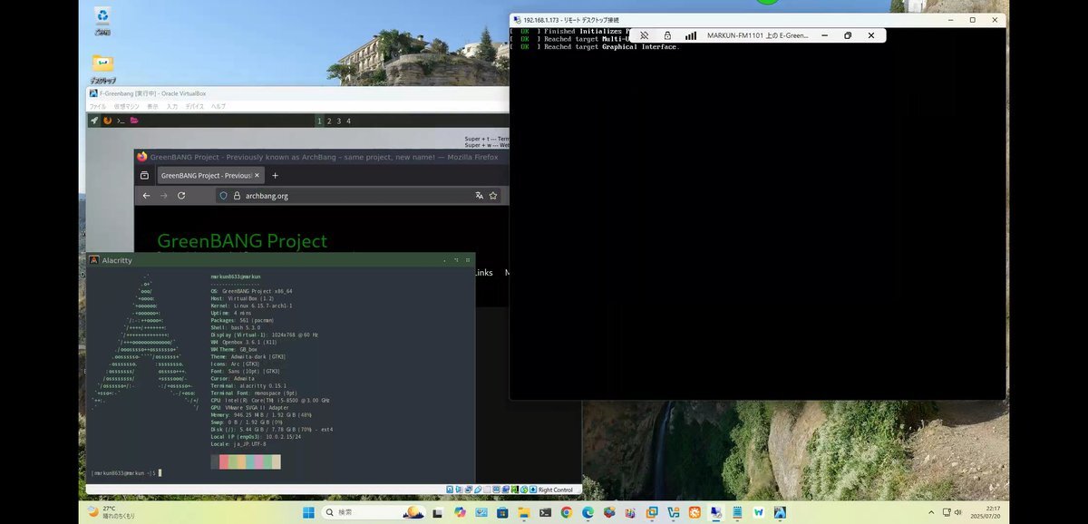
Task: Open VirtualBox ファイル menu
Action: pyautogui.click(x=97, y=106)
